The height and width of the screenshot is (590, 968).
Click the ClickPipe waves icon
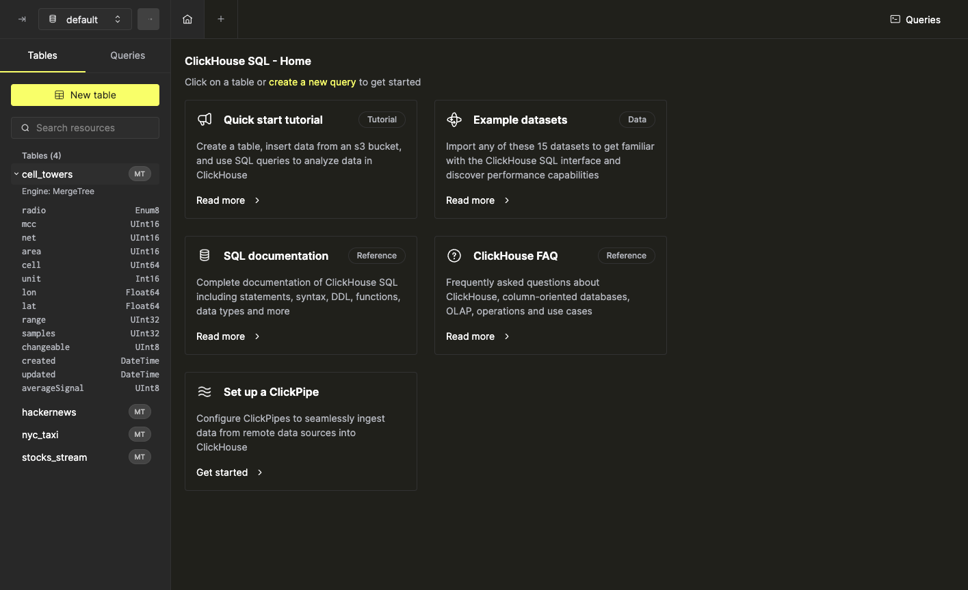205,392
